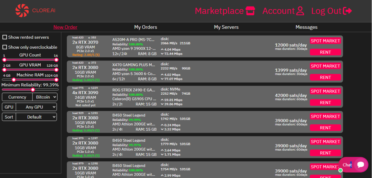Click SPOT MARKET for 2x RTX 3070 server
The width and height of the screenshot is (372, 178).
point(325,41)
